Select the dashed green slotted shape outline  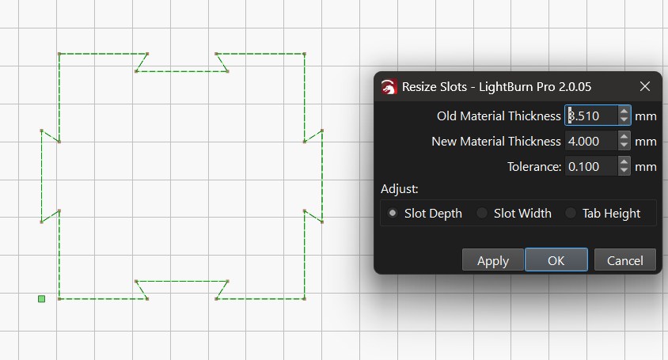click(59, 95)
